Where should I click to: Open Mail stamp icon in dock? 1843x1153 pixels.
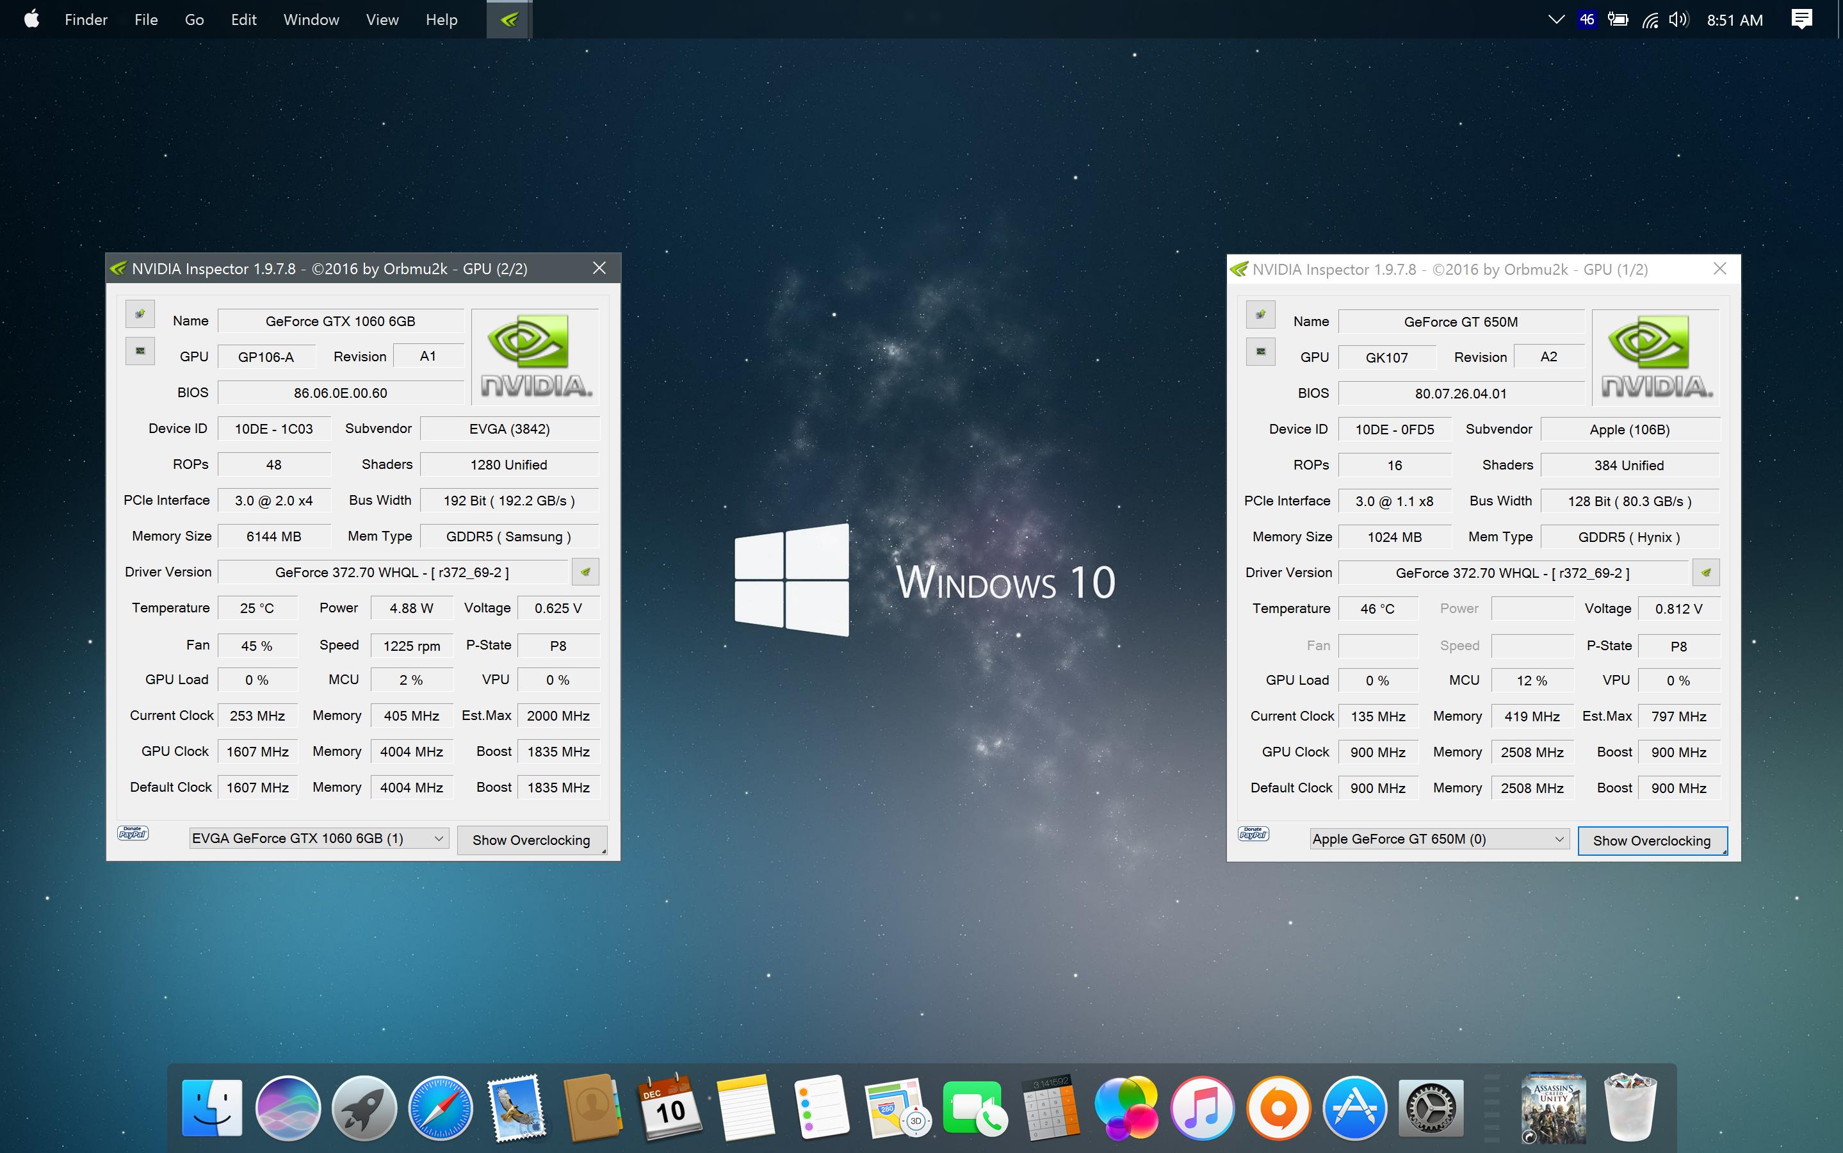[x=517, y=1108]
